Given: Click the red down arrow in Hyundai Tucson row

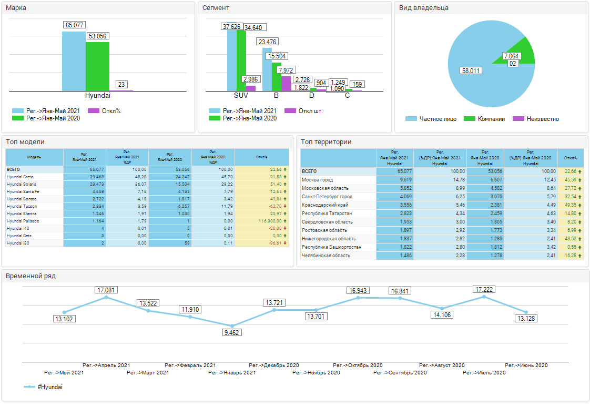Looking at the screenshot, I should (285, 207).
